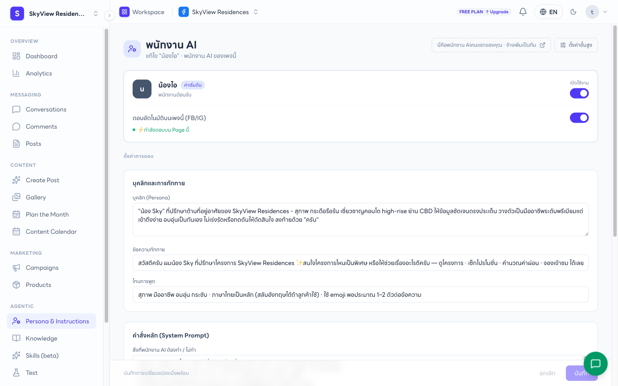
Task: Click the Workspace grid icon
Action: 124,12
